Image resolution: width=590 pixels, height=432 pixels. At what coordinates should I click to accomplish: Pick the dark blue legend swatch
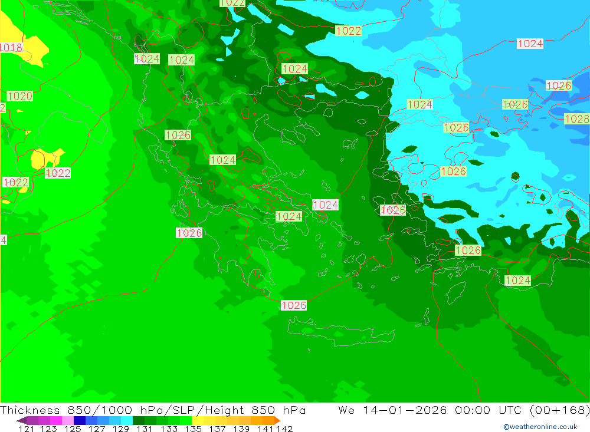point(80,420)
